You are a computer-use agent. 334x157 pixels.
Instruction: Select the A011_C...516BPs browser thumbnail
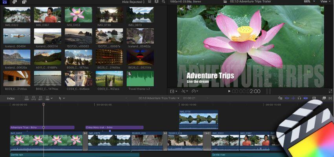click(x=48, y=57)
